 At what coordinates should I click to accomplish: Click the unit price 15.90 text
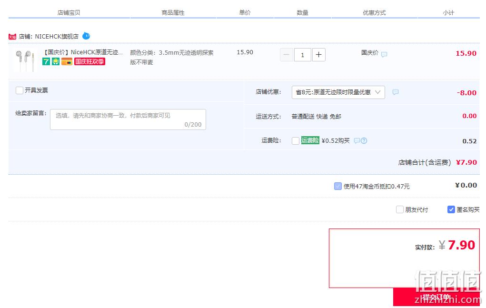[x=245, y=52]
